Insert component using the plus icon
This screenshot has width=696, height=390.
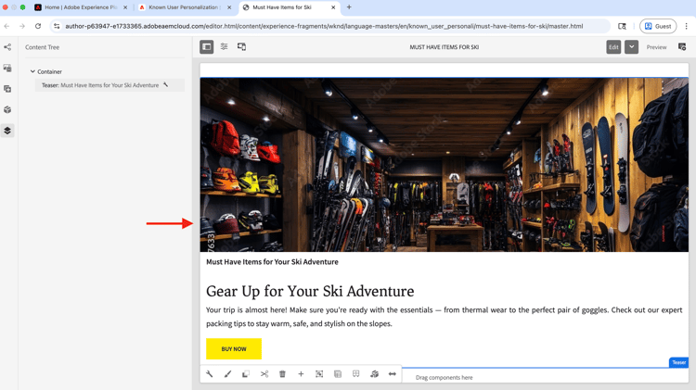[x=301, y=374]
